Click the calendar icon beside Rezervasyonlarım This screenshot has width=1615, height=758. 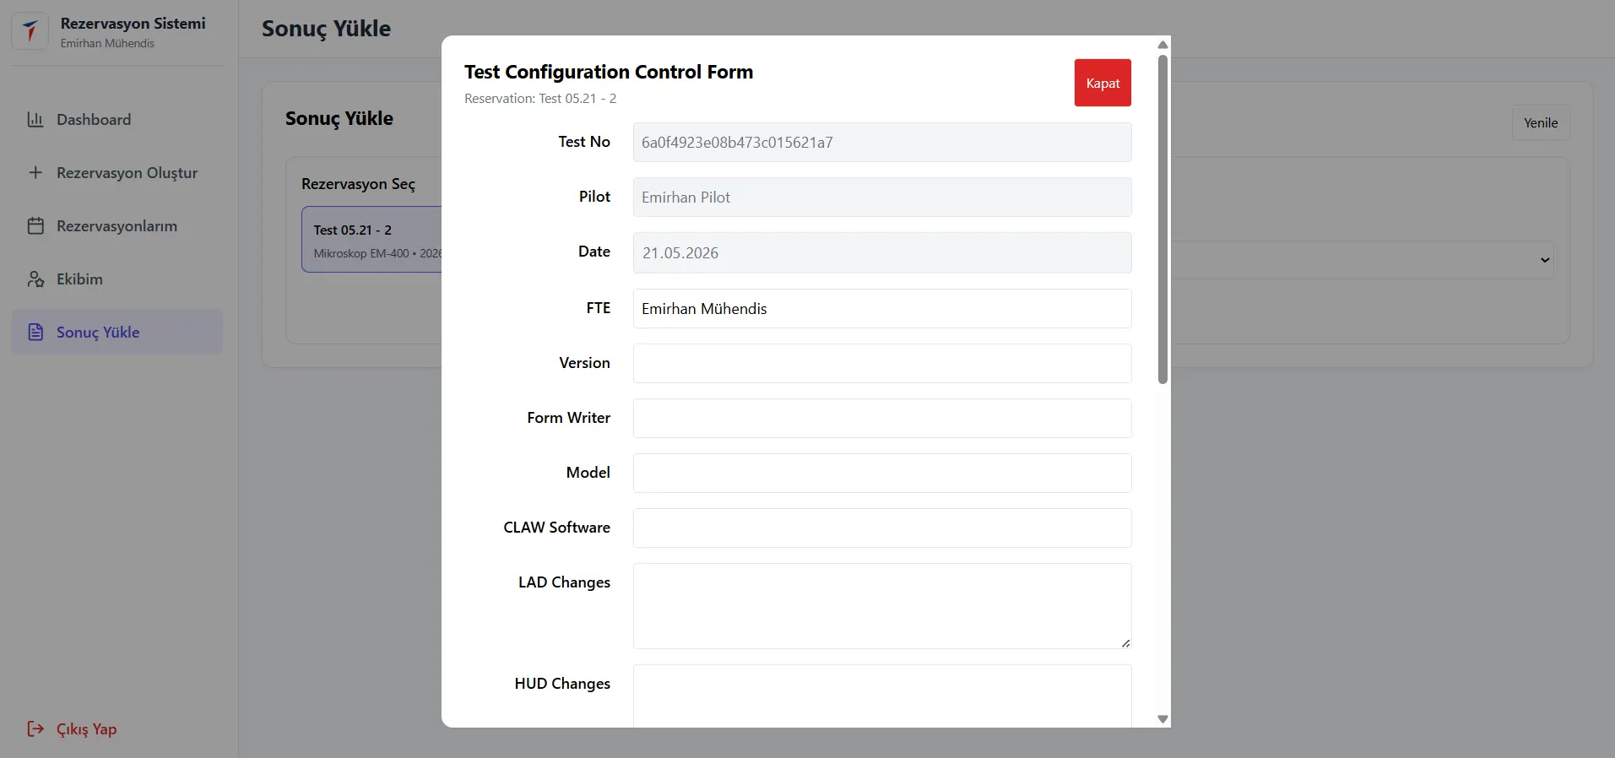pyautogui.click(x=35, y=226)
